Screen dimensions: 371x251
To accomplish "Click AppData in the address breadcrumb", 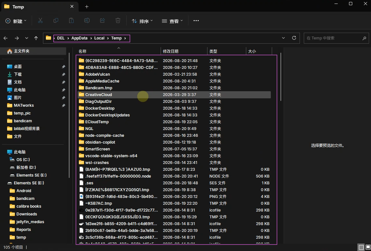I will 79,38.
